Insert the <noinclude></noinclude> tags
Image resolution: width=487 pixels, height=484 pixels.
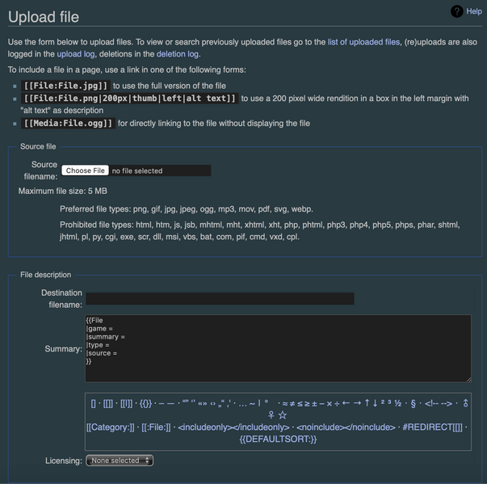tap(346, 427)
